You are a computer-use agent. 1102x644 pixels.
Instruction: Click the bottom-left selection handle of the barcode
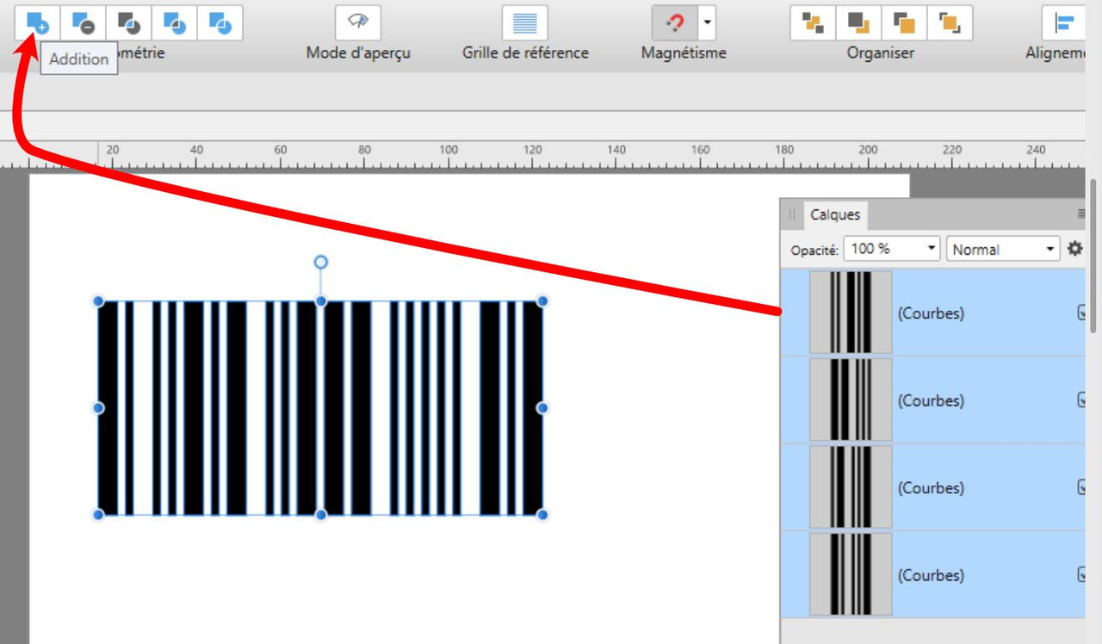click(x=98, y=515)
